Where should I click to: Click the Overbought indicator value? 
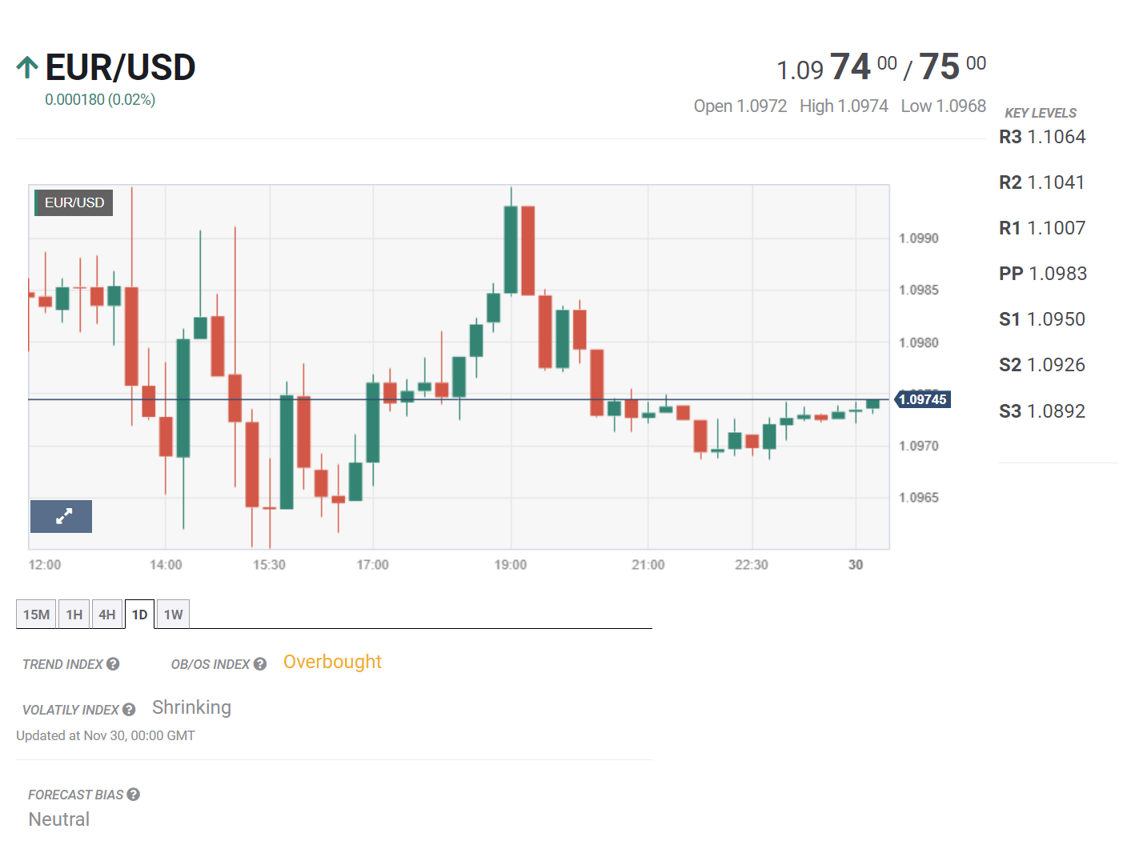coord(332,662)
